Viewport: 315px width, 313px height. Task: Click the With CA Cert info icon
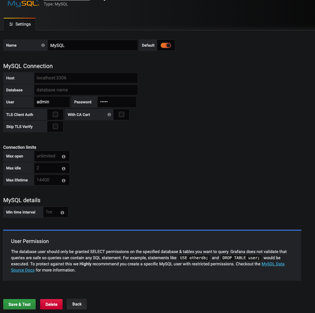109,114
